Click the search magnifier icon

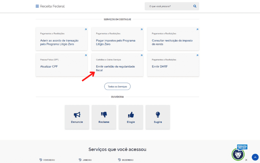point(195,6)
